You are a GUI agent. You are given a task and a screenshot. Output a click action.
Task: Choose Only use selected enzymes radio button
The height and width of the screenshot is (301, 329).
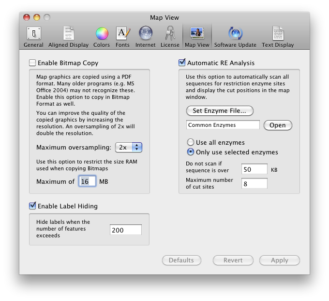click(x=191, y=152)
